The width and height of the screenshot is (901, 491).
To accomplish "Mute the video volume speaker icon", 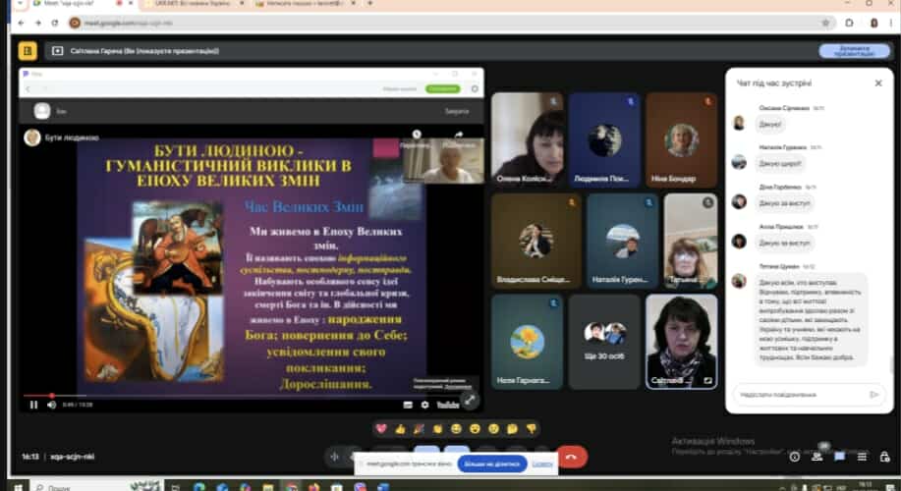I will click(52, 405).
